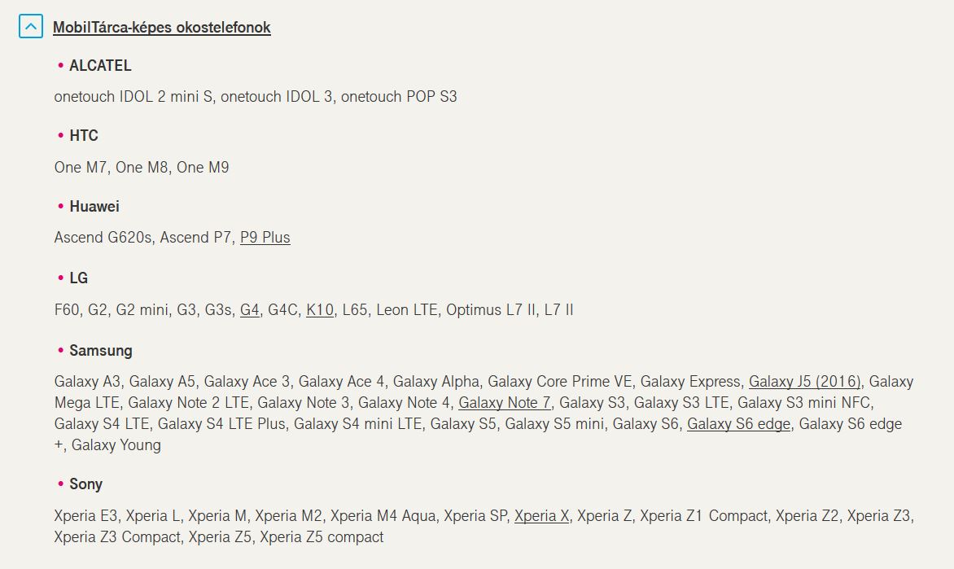Open the Sony Xperia X link
Screen dimensions: 954x569
541,516
